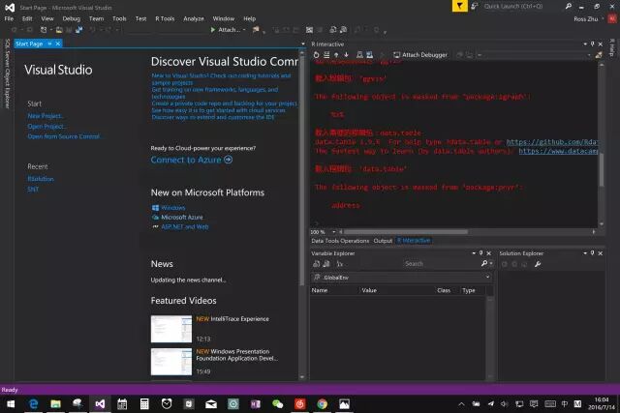Open the Variable Explorer search options dropdown
This screenshot has height=413, width=620.
tap(491, 263)
